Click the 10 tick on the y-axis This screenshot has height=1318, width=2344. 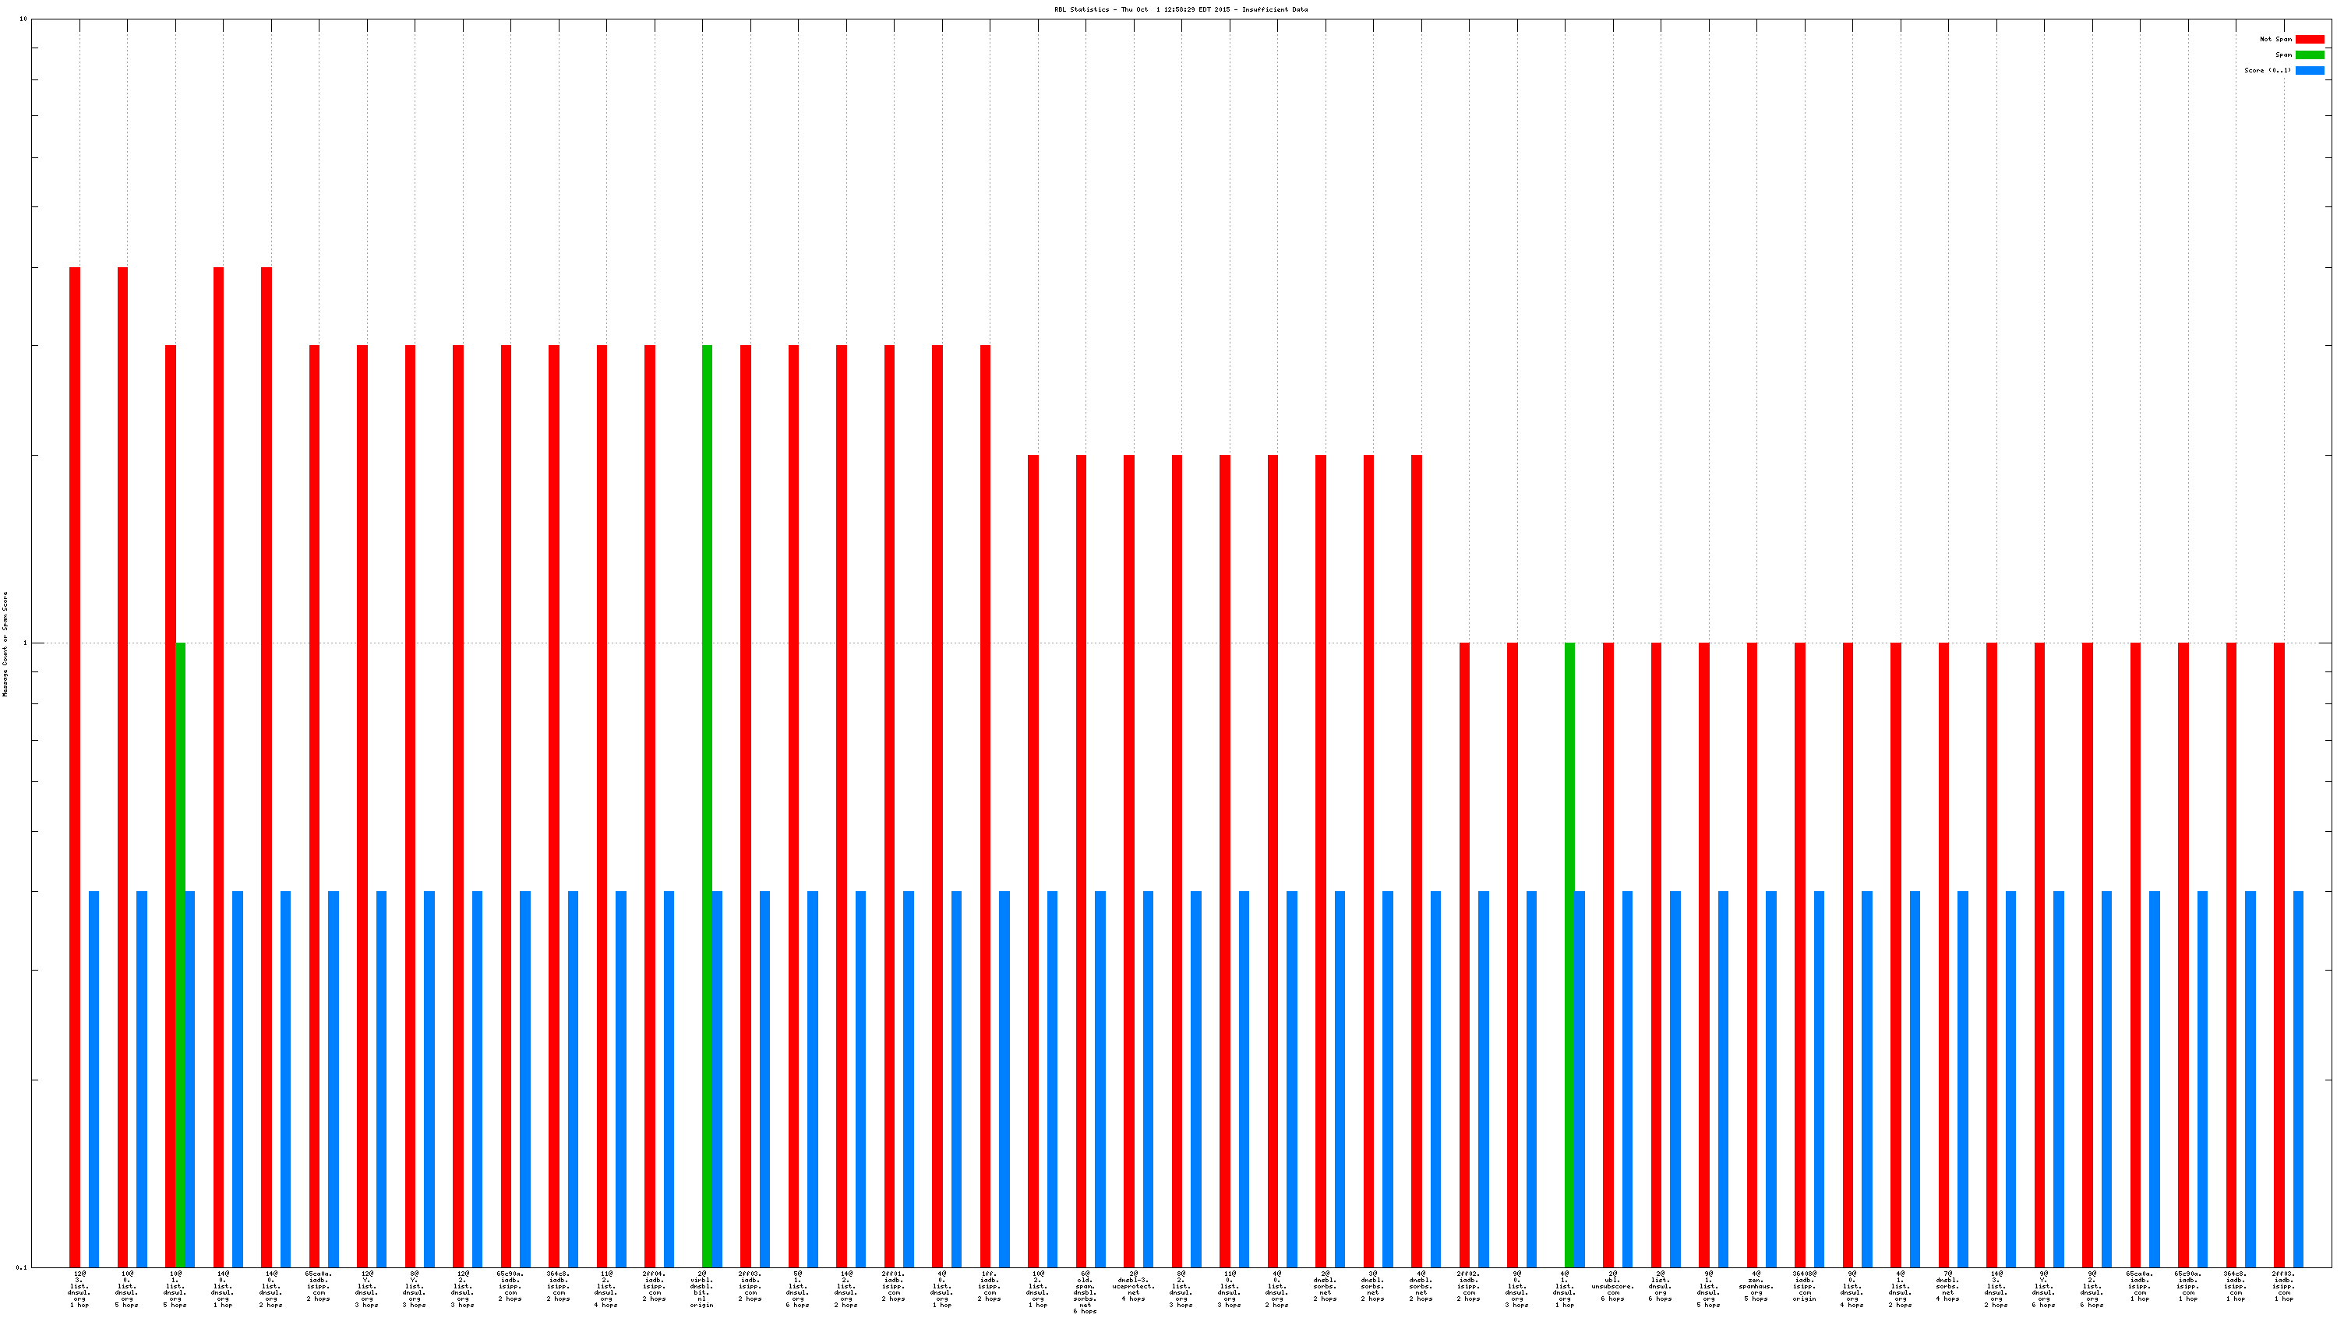point(23,19)
